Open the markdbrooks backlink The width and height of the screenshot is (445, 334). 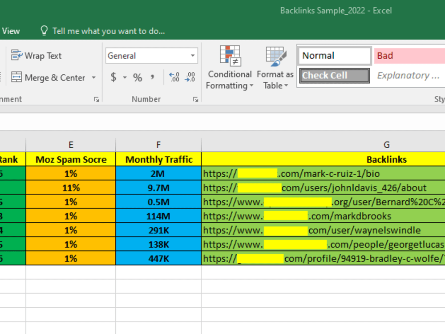(x=297, y=216)
